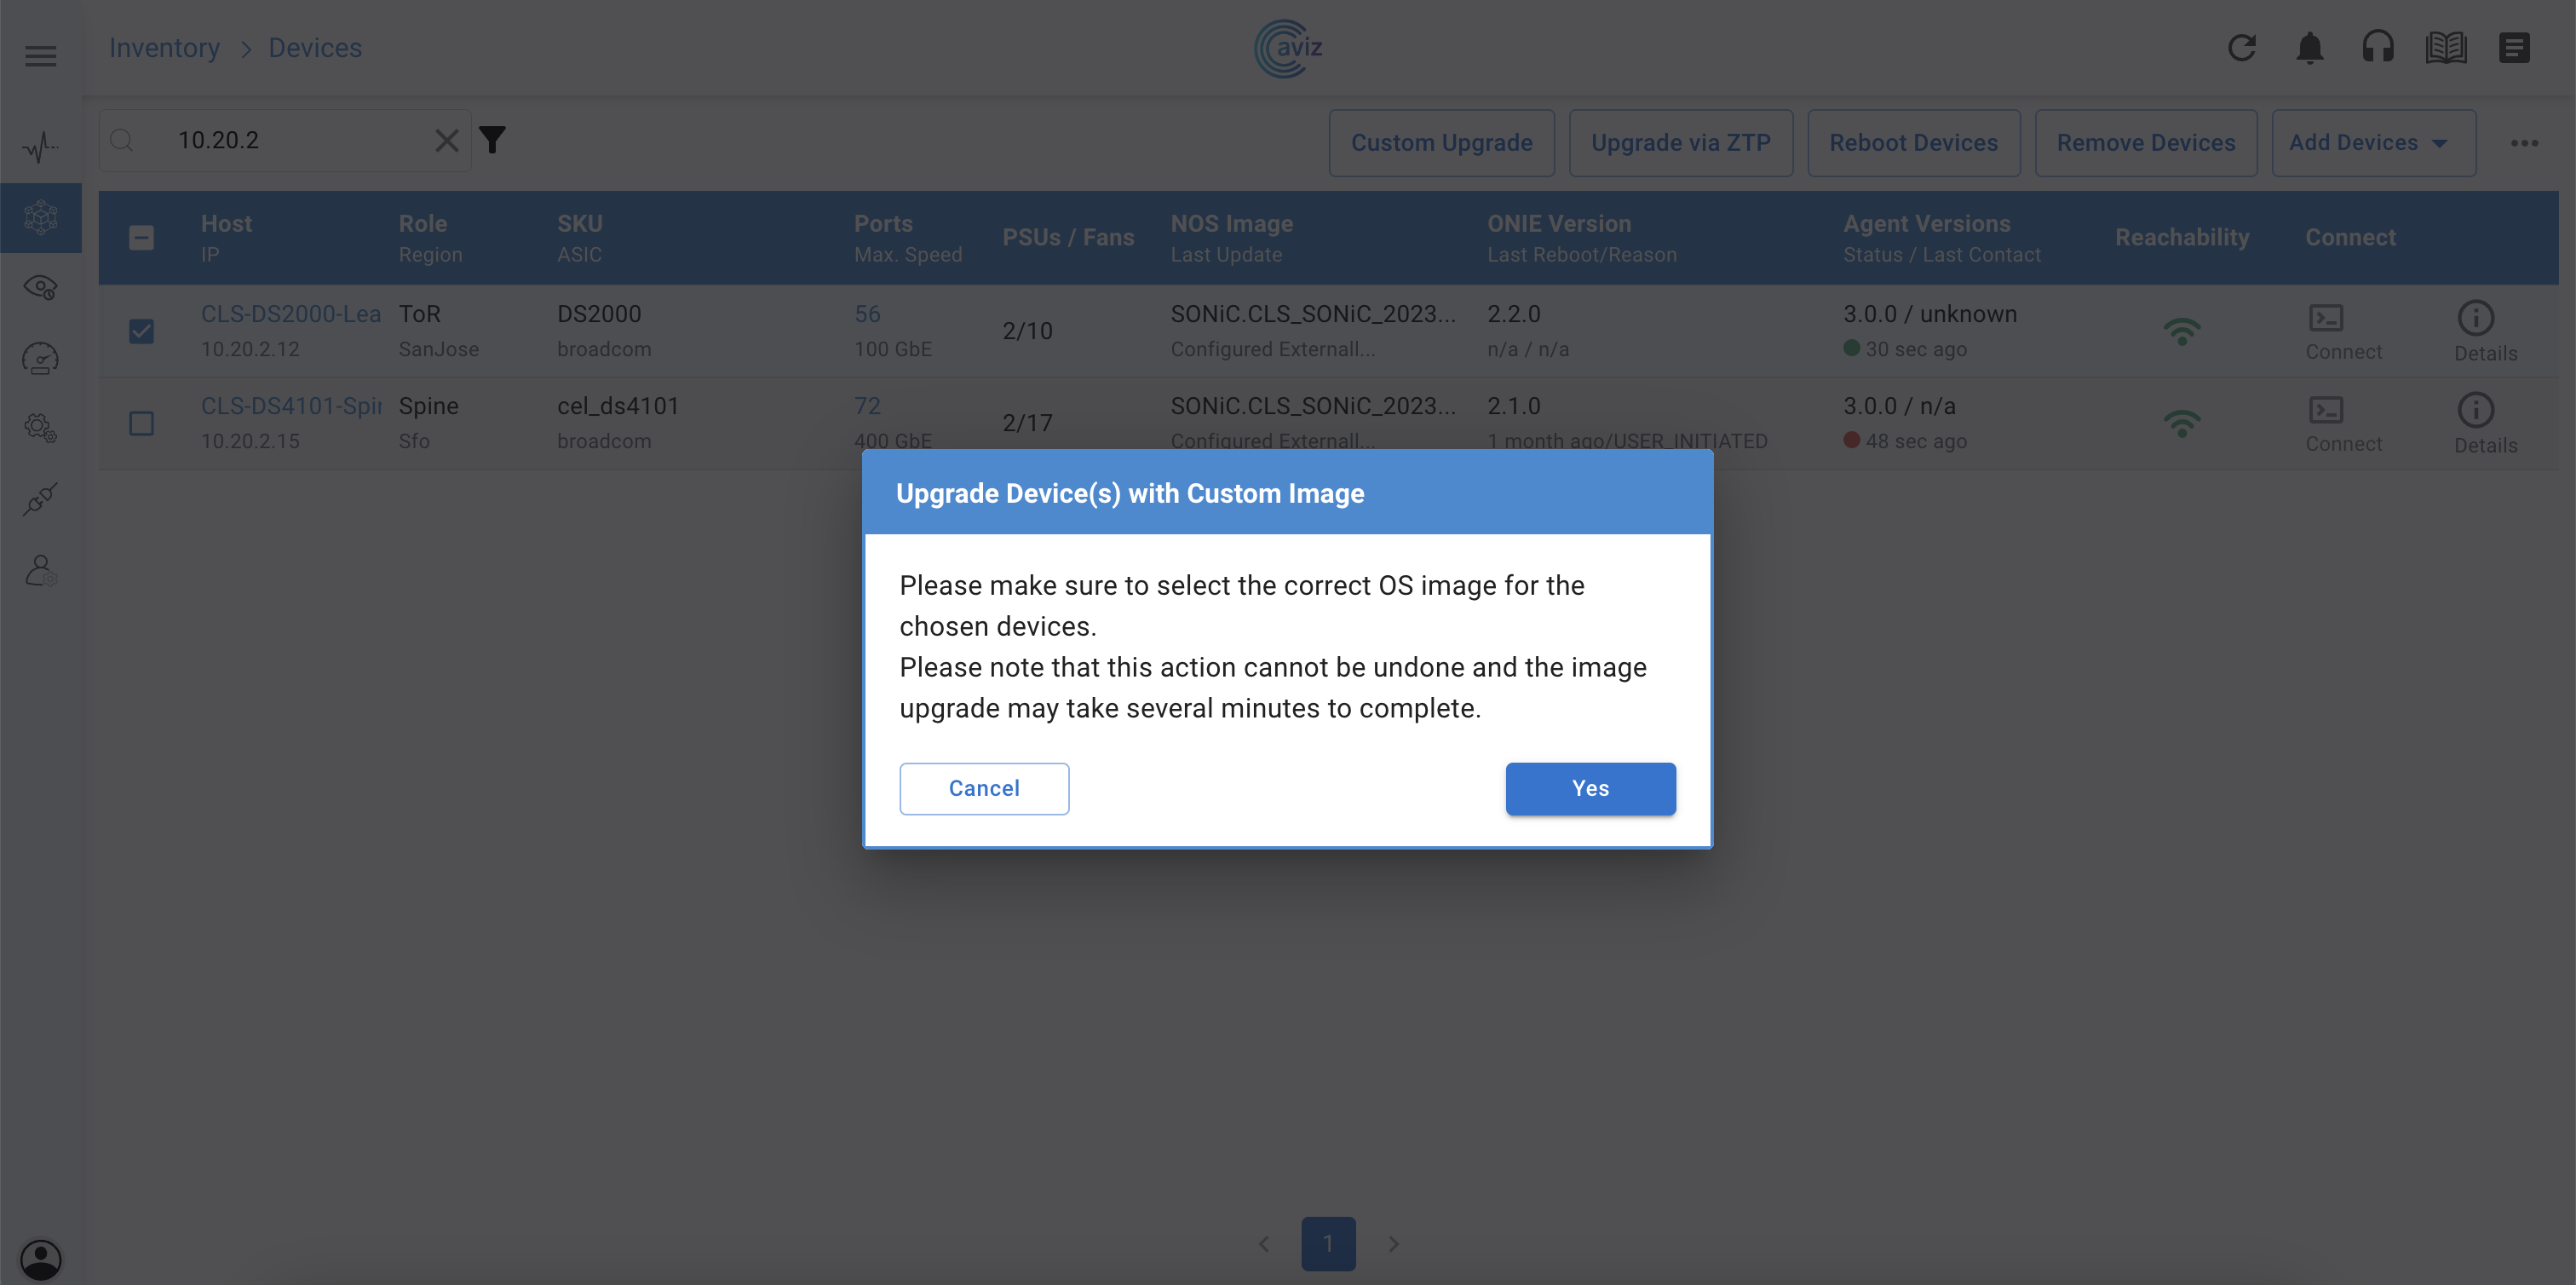Open the Devices breadcrumb link

(x=314, y=48)
